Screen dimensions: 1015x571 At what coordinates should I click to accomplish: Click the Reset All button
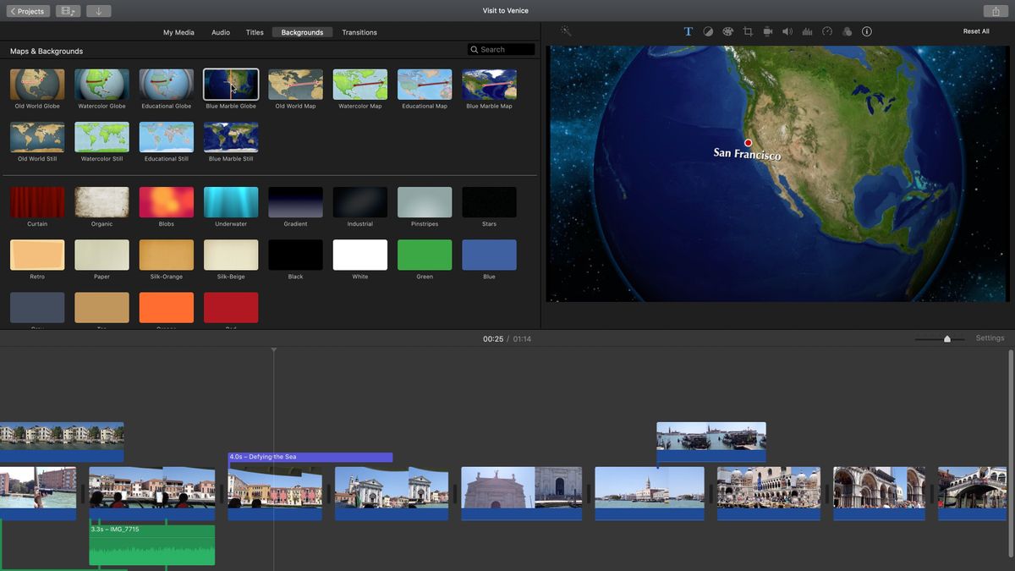[x=974, y=30]
